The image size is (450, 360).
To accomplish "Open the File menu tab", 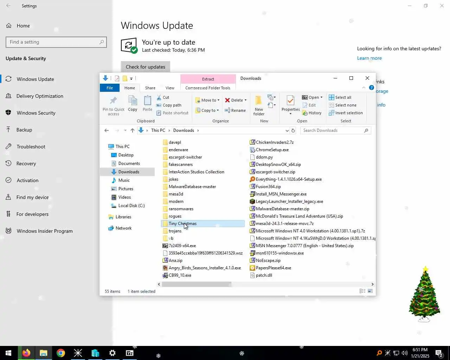I will pyautogui.click(x=110, y=88).
